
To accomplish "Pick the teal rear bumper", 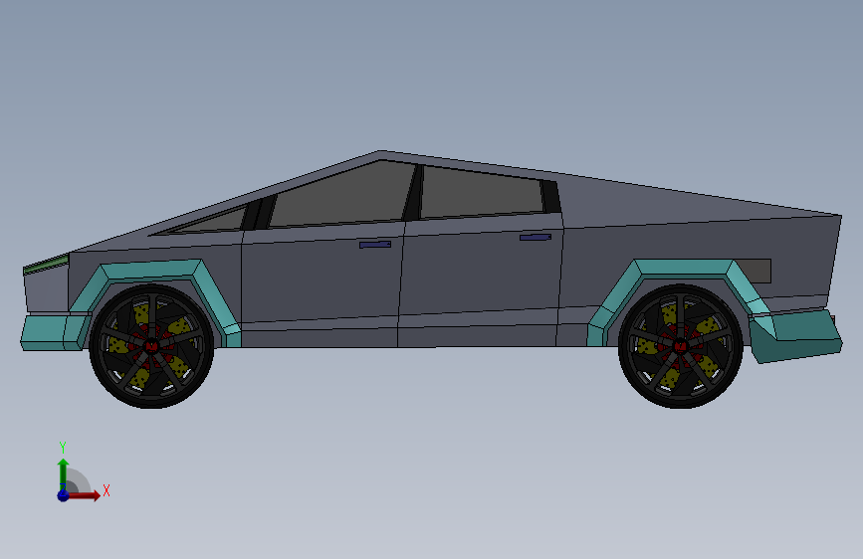I will 795,335.
